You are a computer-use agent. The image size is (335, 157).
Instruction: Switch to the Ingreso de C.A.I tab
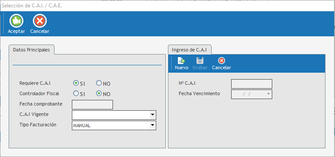(x=189, y=50)
